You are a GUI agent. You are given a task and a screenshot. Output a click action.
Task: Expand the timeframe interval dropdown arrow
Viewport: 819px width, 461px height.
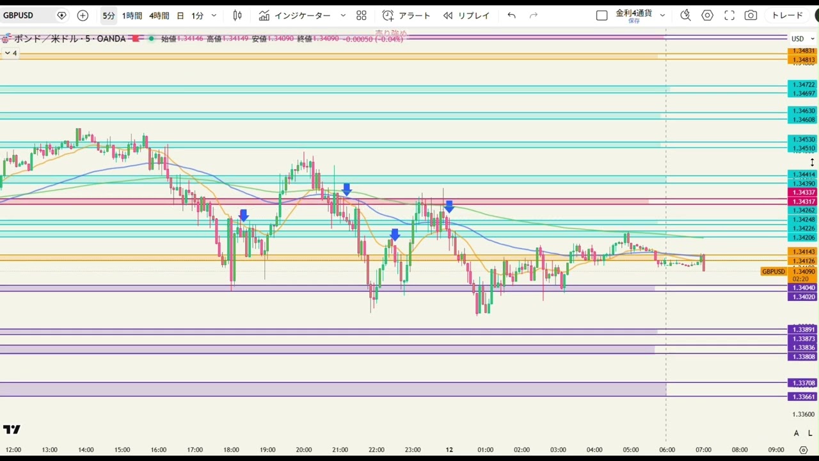tap(214, 15)
